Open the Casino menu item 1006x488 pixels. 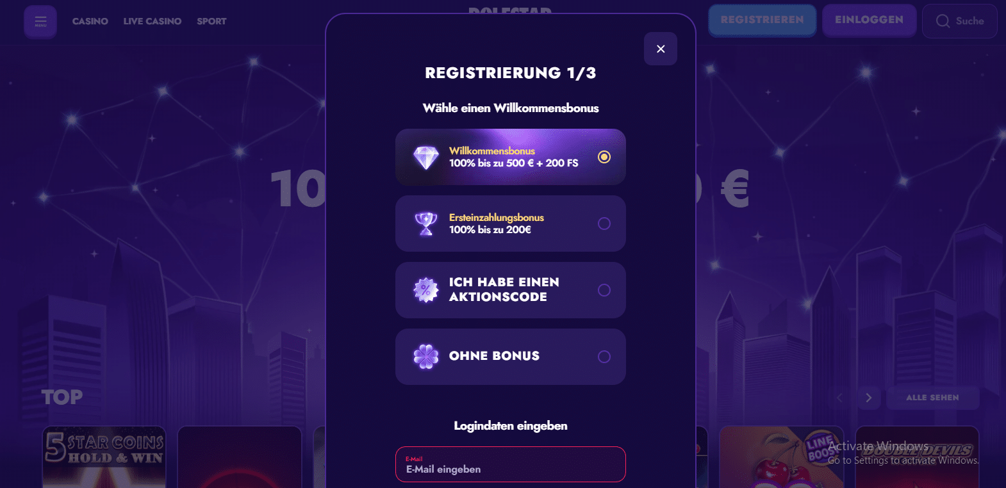pos(90,21)
